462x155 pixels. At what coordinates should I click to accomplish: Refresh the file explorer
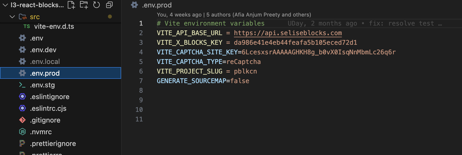96,5
